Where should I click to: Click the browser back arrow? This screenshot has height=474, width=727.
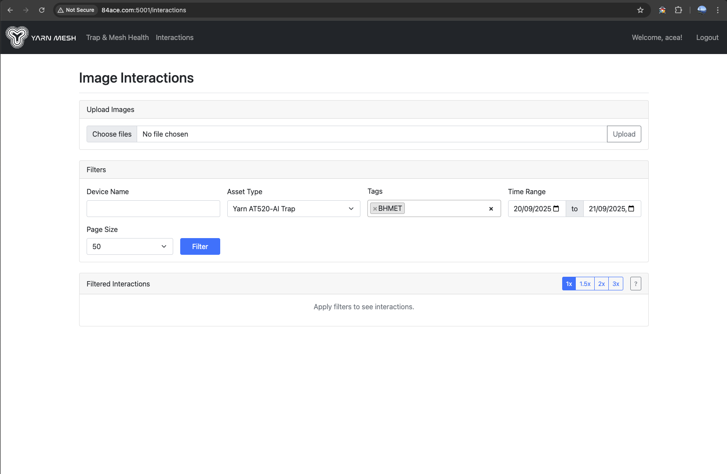(x=10, y=10)
